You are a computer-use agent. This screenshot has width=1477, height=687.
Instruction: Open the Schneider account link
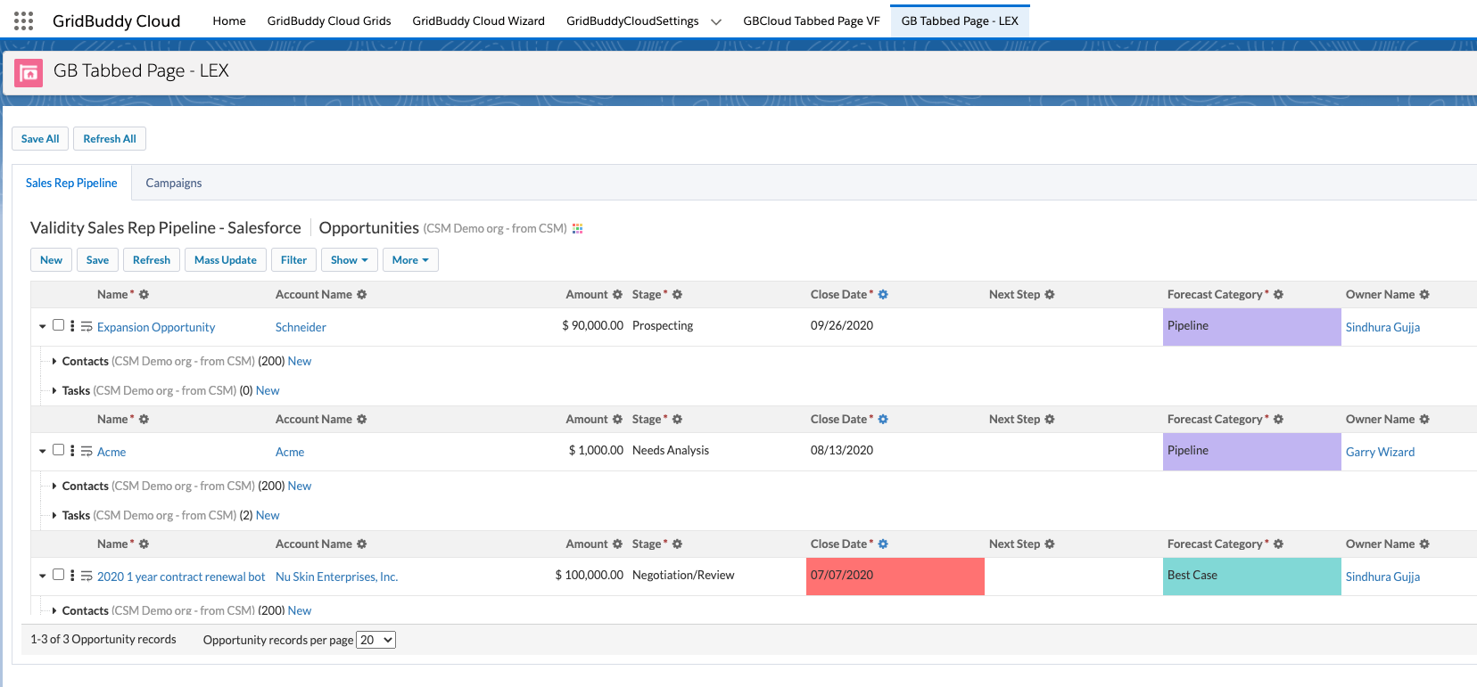tap(301, 327)
